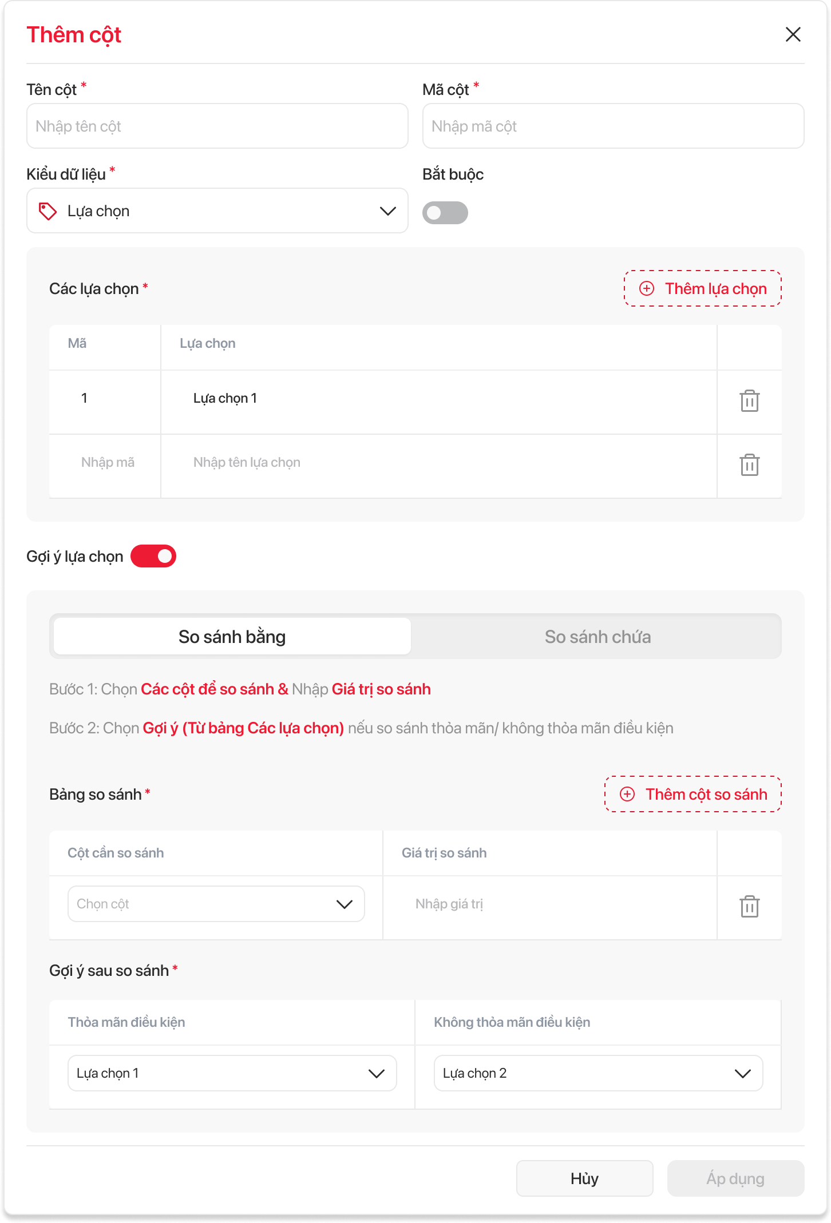Open the Thỏa mãn điều kiện dropdown
Screen dimensions: 831x1223
pos(232,1073)
